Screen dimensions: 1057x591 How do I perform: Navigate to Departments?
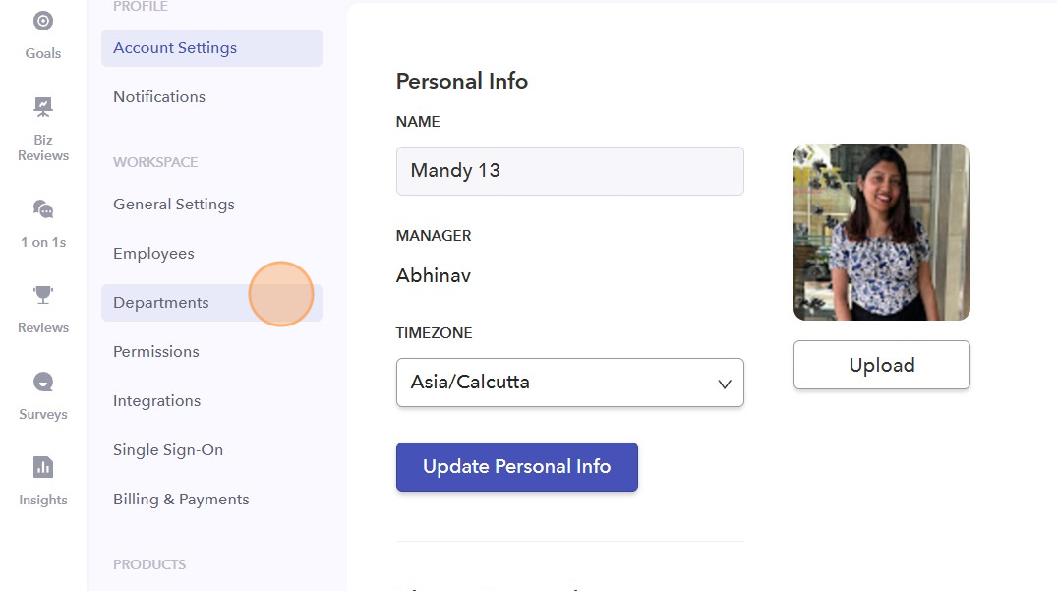[161, 303]
